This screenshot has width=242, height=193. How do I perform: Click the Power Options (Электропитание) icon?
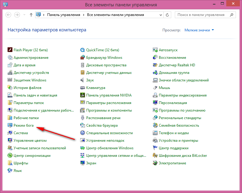[x=155, y=163]
